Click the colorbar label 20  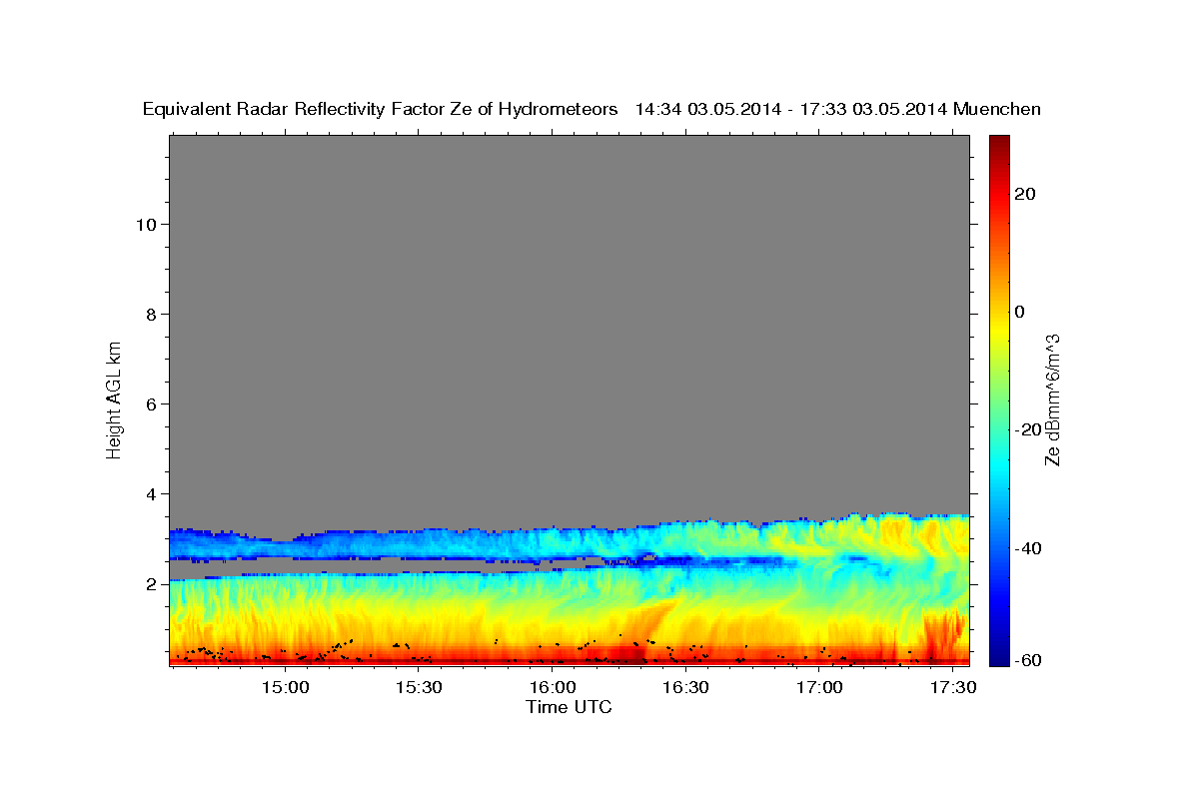tap(1024, 194)
